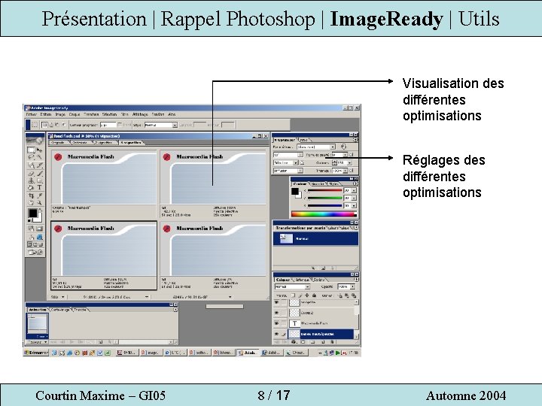Select the Hand tool
Viewport: 542px width, 406px height.
[31, 203]
